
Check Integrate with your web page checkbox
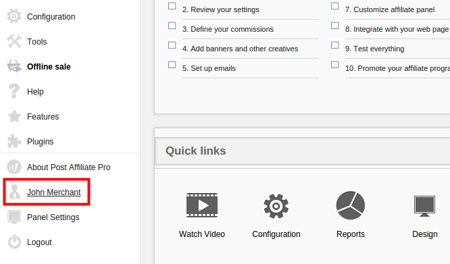click(x=334, y=26)
